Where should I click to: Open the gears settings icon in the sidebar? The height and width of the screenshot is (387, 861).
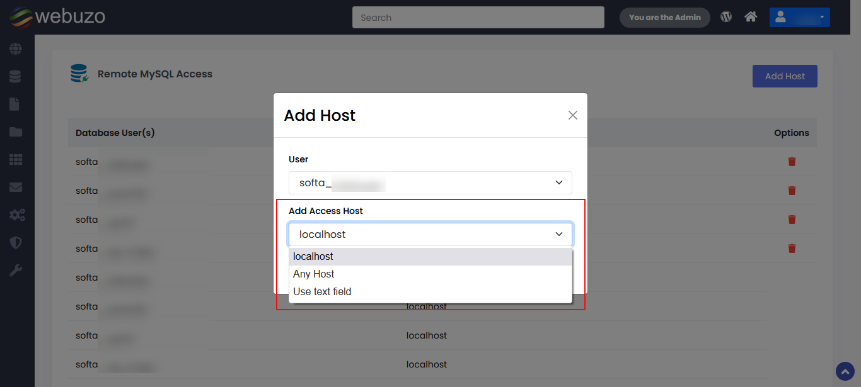click(16, 215)
